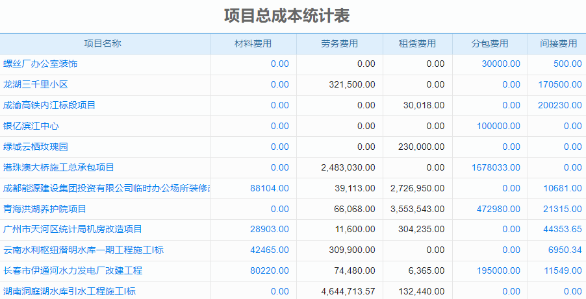Screen dimensions: 586x299
Task: Click project name 龙湖三千里小区
Action: [x=36, y=84]
